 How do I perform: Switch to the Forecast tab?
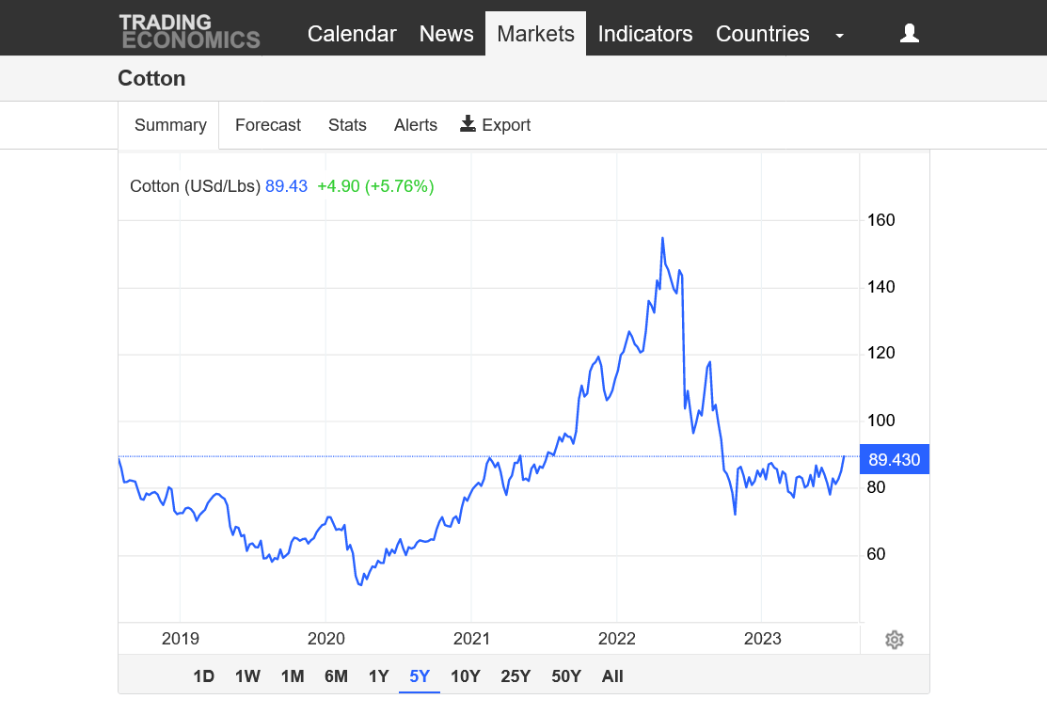point(268,125)
